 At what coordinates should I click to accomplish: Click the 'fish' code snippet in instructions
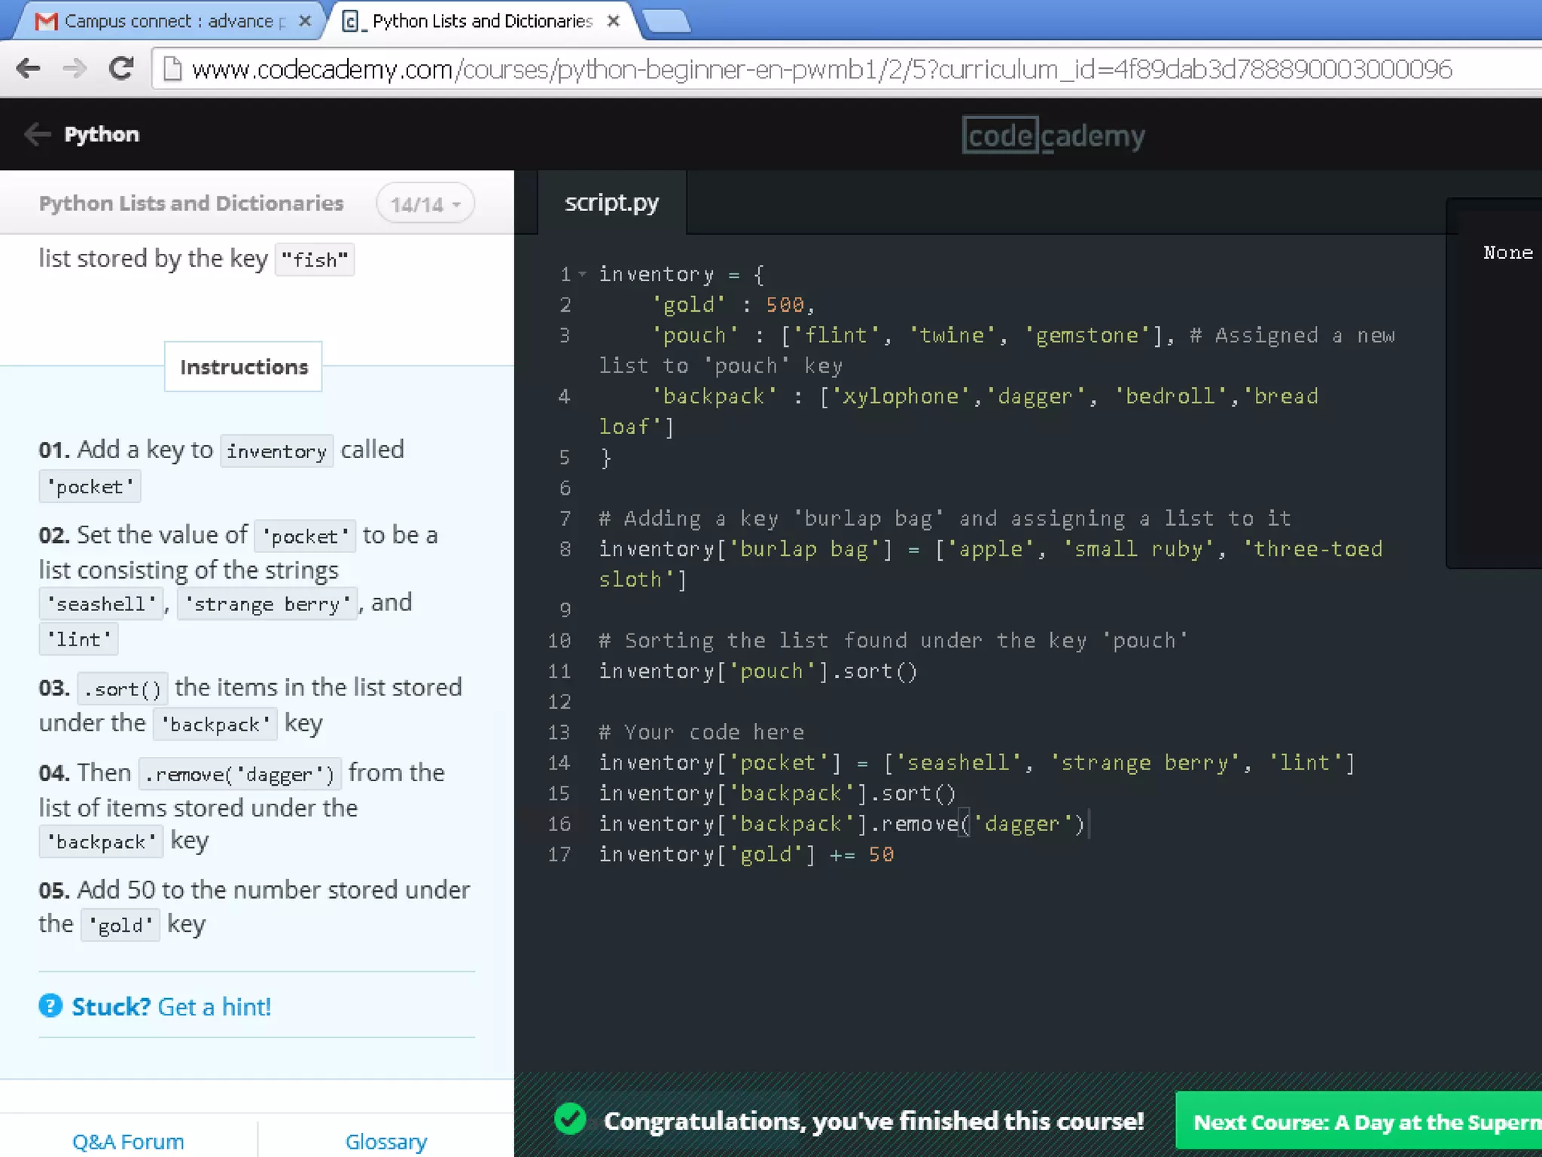click(x=315, y=260)
